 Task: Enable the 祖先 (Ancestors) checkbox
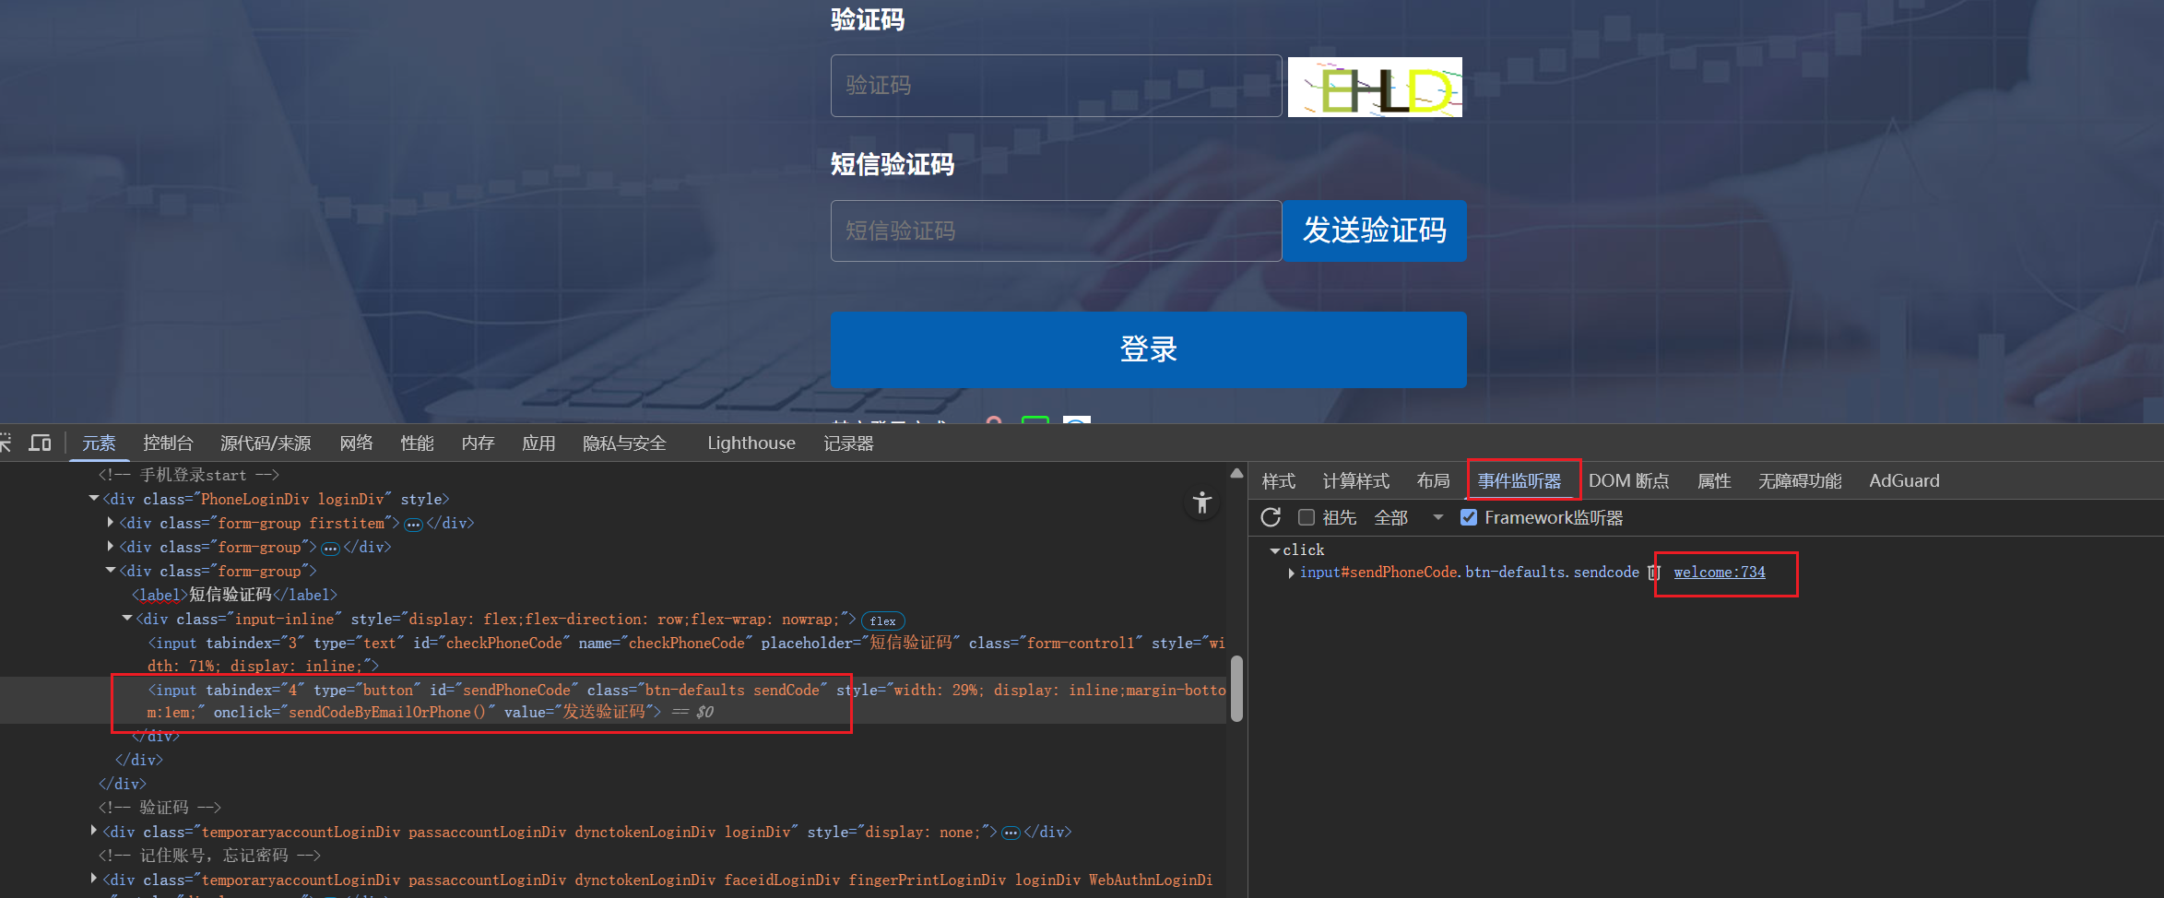[x=1307, y=517]
